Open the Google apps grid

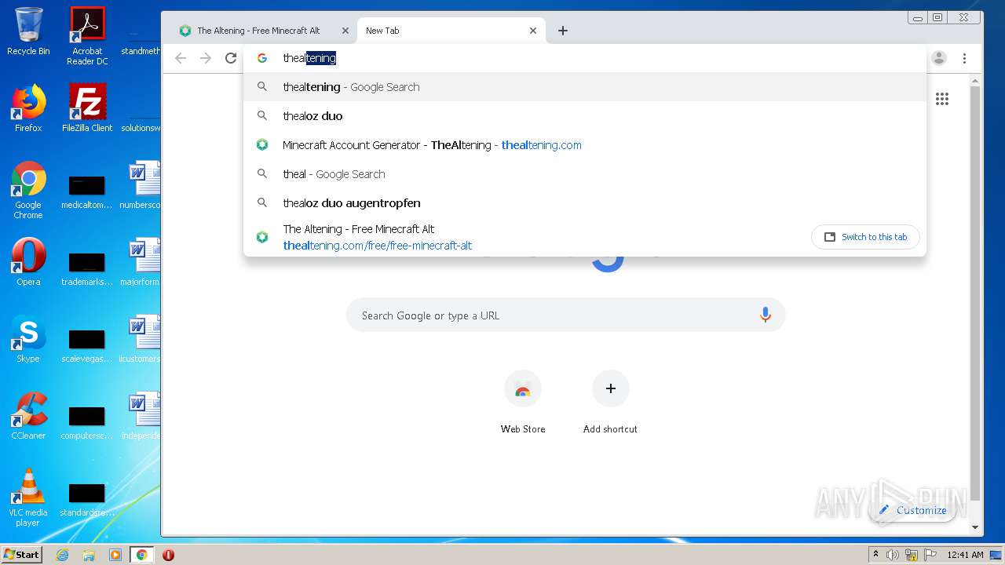(x=942, y=99)
